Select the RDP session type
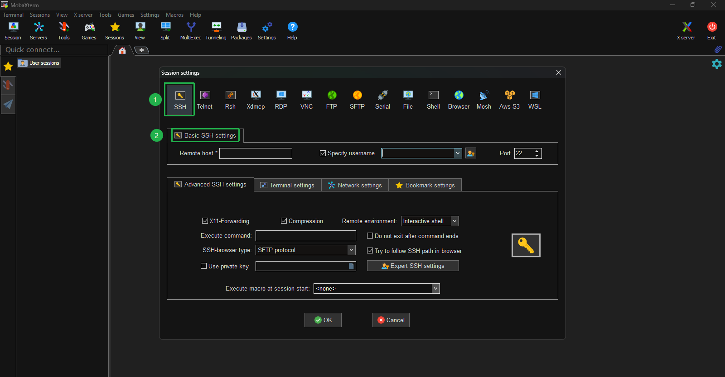Viewport: 725px width, 377px height. point(281,100)
